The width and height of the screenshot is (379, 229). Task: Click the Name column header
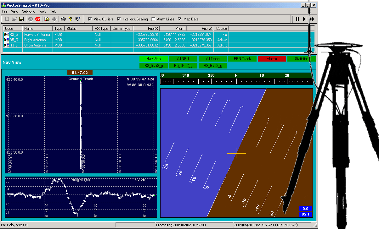point(37,29)
